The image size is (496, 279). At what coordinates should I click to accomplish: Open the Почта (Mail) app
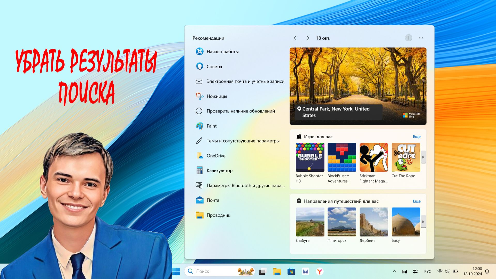213,200
